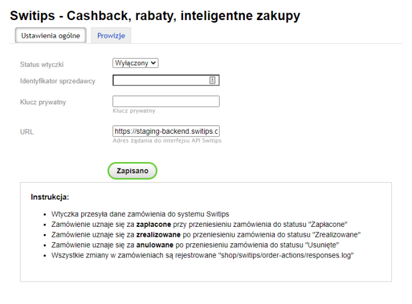The image size is (412, 304).
Task: Click the hint text about API Switips address
Action: pyautogui.click(x=167, y=141)
